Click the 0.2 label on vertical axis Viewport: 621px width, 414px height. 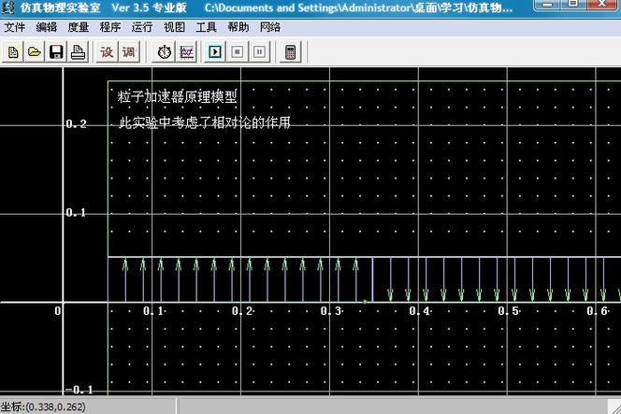(x=76, y=124)
